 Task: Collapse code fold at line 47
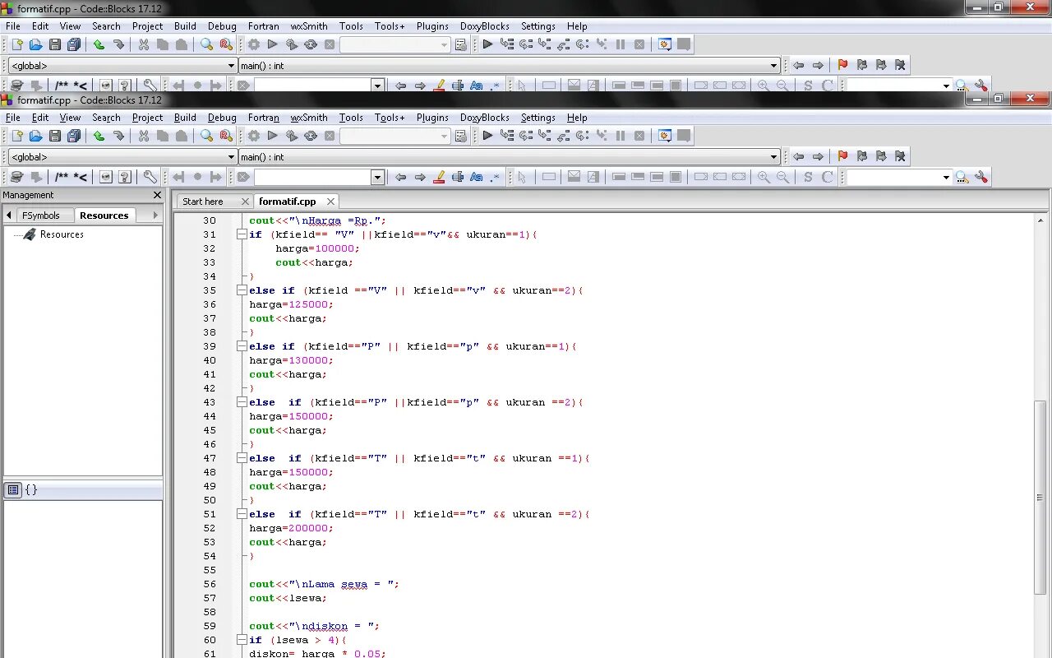[242, 458]
